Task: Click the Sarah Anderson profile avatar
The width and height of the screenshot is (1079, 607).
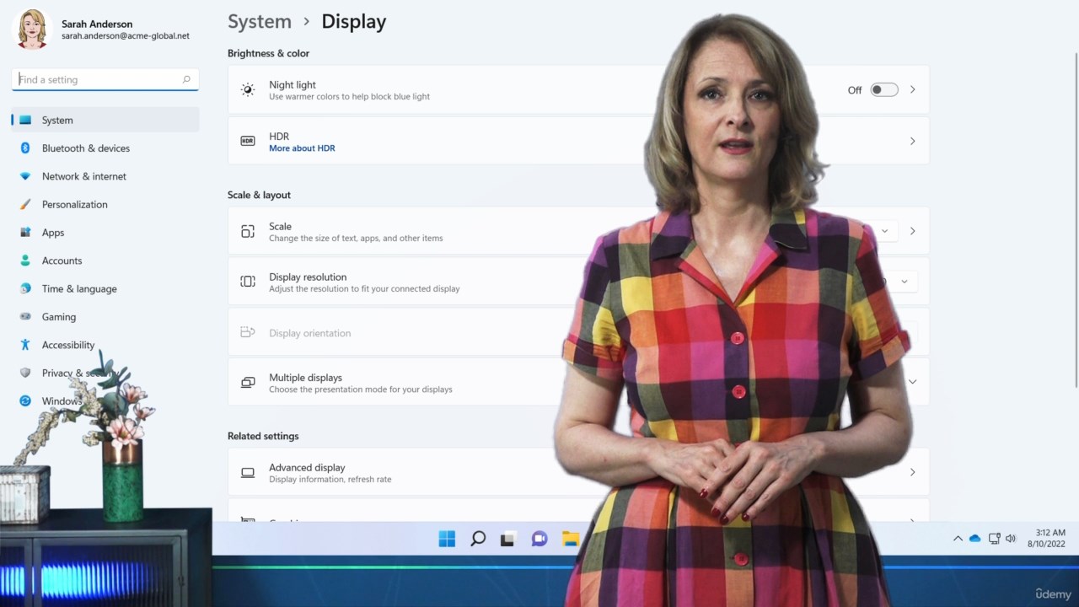Action: (x=33, y=30)
